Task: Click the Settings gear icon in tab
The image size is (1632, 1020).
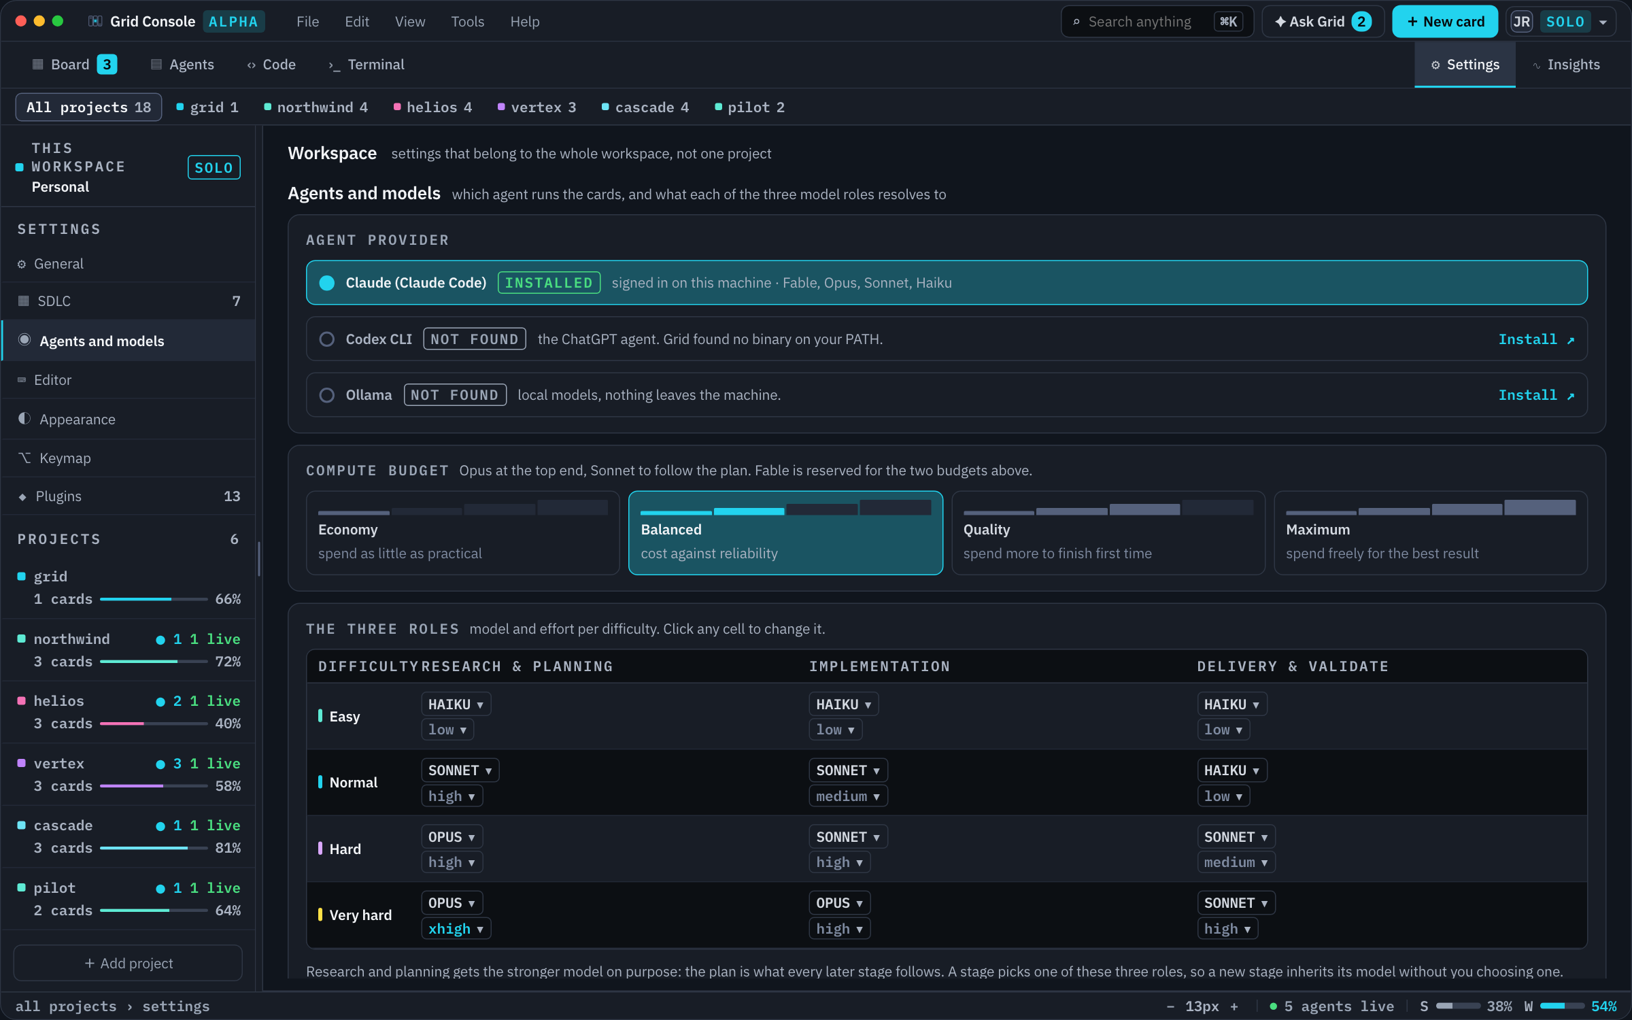Action: pos(1435,65)
